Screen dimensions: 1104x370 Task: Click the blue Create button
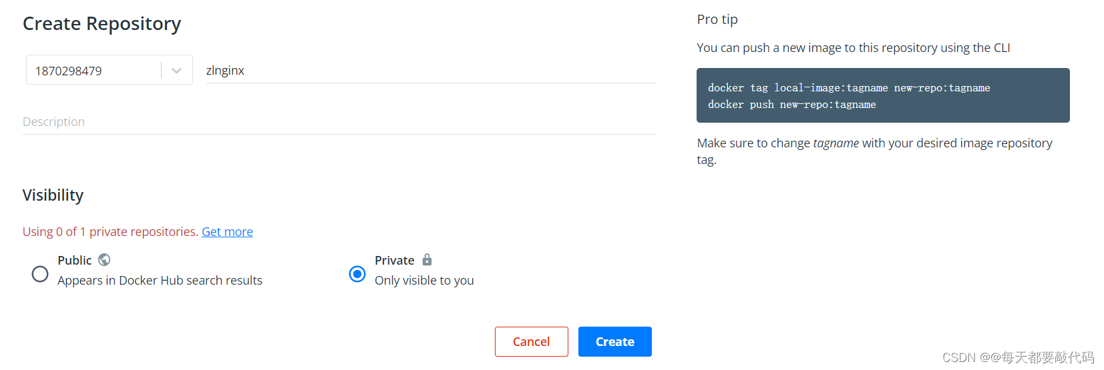point(614,341)
